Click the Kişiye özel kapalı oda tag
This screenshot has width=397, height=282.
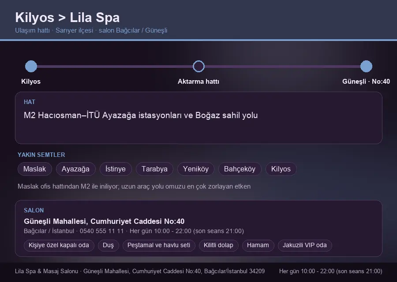tap(59, 245)
